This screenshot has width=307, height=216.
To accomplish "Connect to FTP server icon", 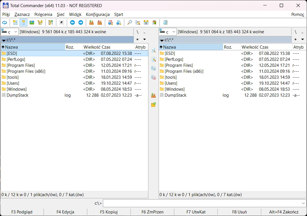I will click(110, 22).
